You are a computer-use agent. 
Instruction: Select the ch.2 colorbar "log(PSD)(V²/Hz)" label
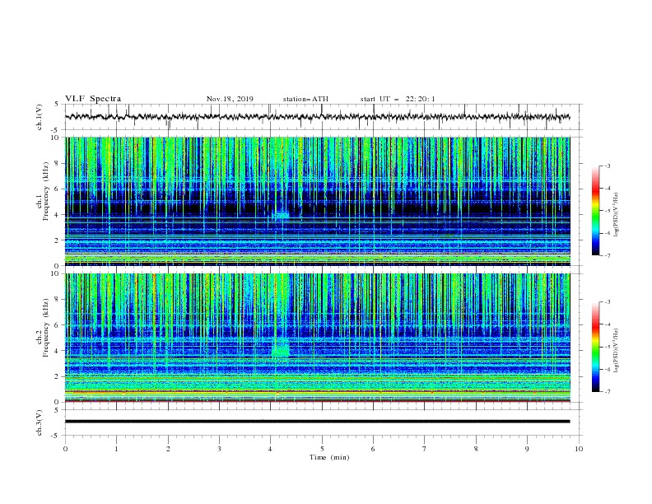(617, 351)
